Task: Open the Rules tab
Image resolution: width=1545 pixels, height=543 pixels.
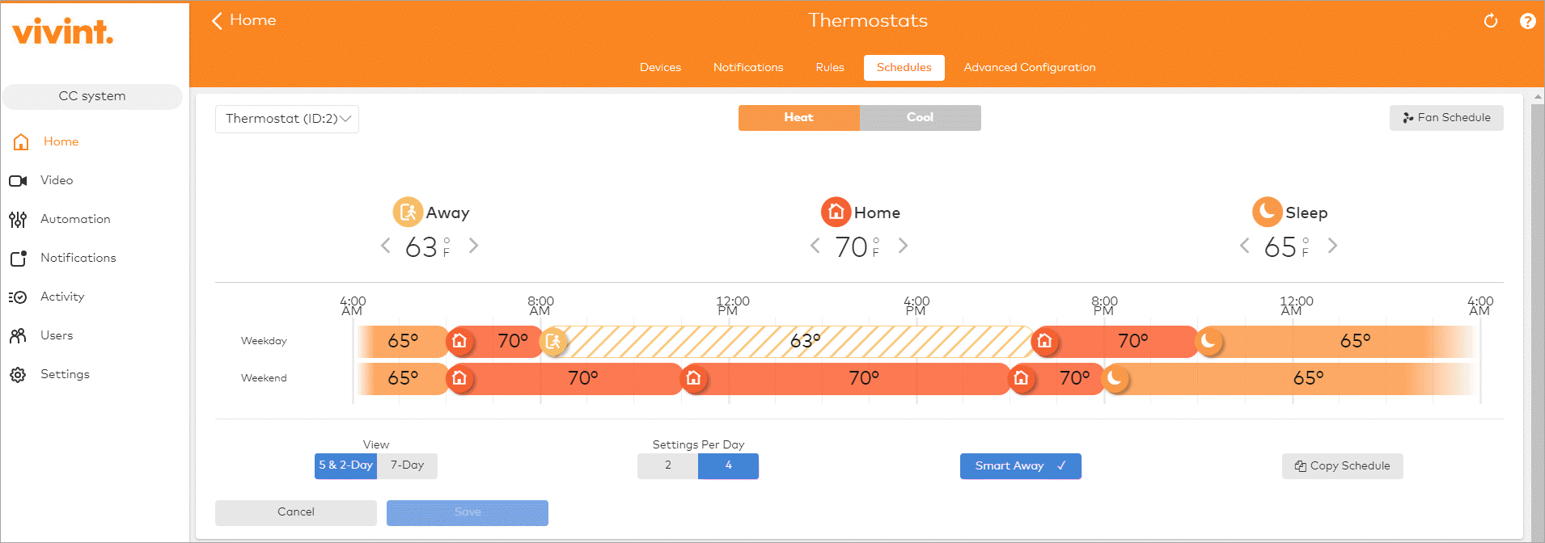Action: click(x=829, y=68)
